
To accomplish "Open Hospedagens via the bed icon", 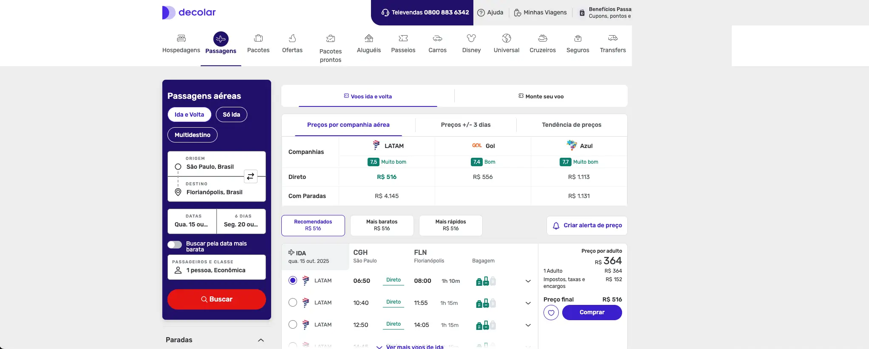I will click(x=181, y=39).
